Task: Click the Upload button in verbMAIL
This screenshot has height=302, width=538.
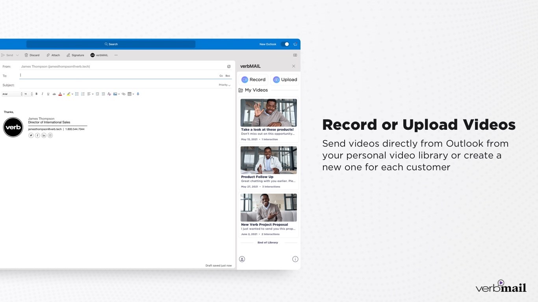Action: click(x=285, y=79)
